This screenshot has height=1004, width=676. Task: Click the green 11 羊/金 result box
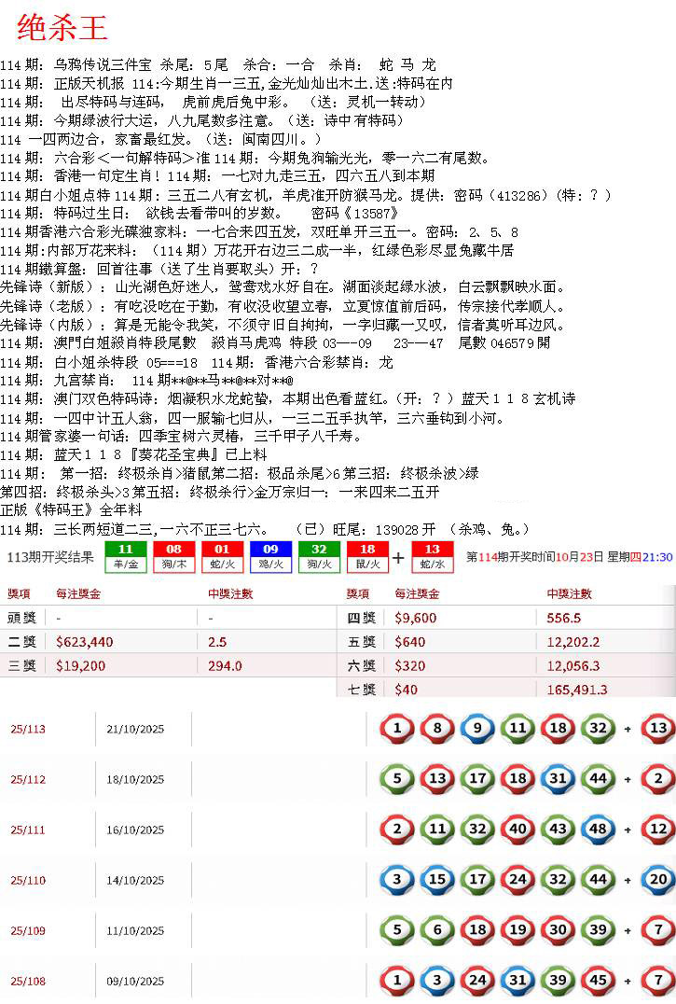click(125, 556)
